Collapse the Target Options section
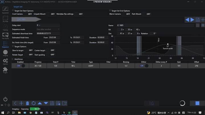The image size is (205, 115). [x=13, y=47]
